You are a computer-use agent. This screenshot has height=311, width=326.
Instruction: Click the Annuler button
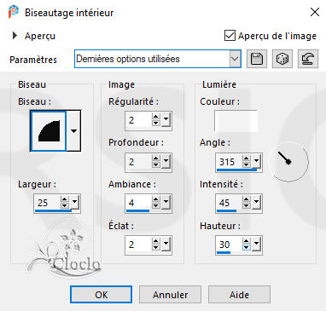tap(170, 295)
